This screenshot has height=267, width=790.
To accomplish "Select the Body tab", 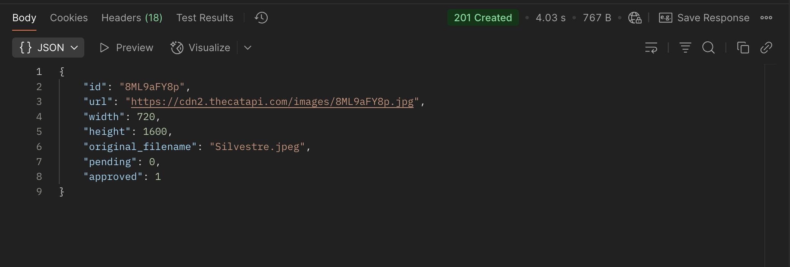I will click(x=24, y=18).
